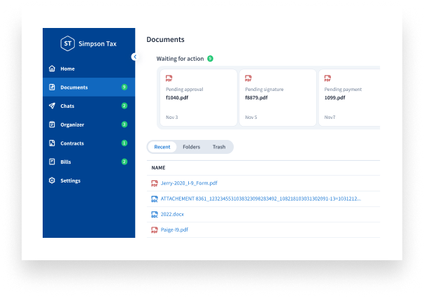Click the Waiting for action heading
Viewport: 424px width, 298px height.
180,59
